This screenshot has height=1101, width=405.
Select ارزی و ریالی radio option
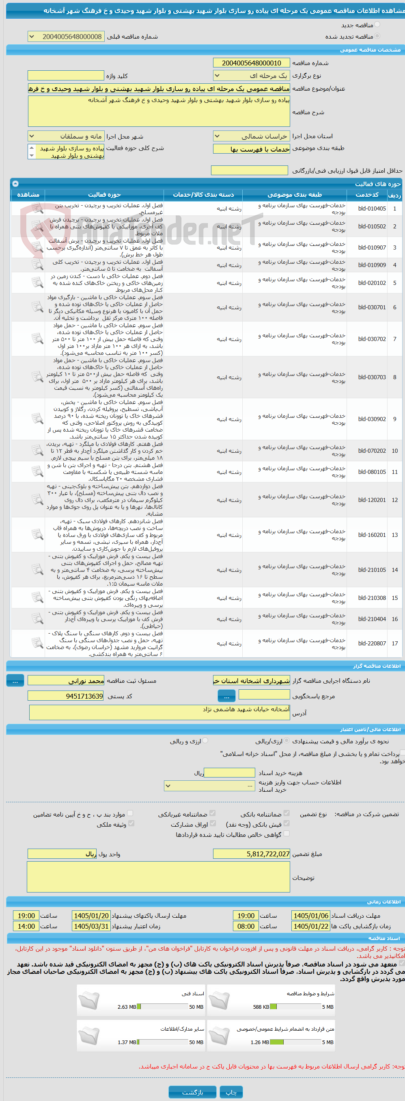(x=205, y=741)
